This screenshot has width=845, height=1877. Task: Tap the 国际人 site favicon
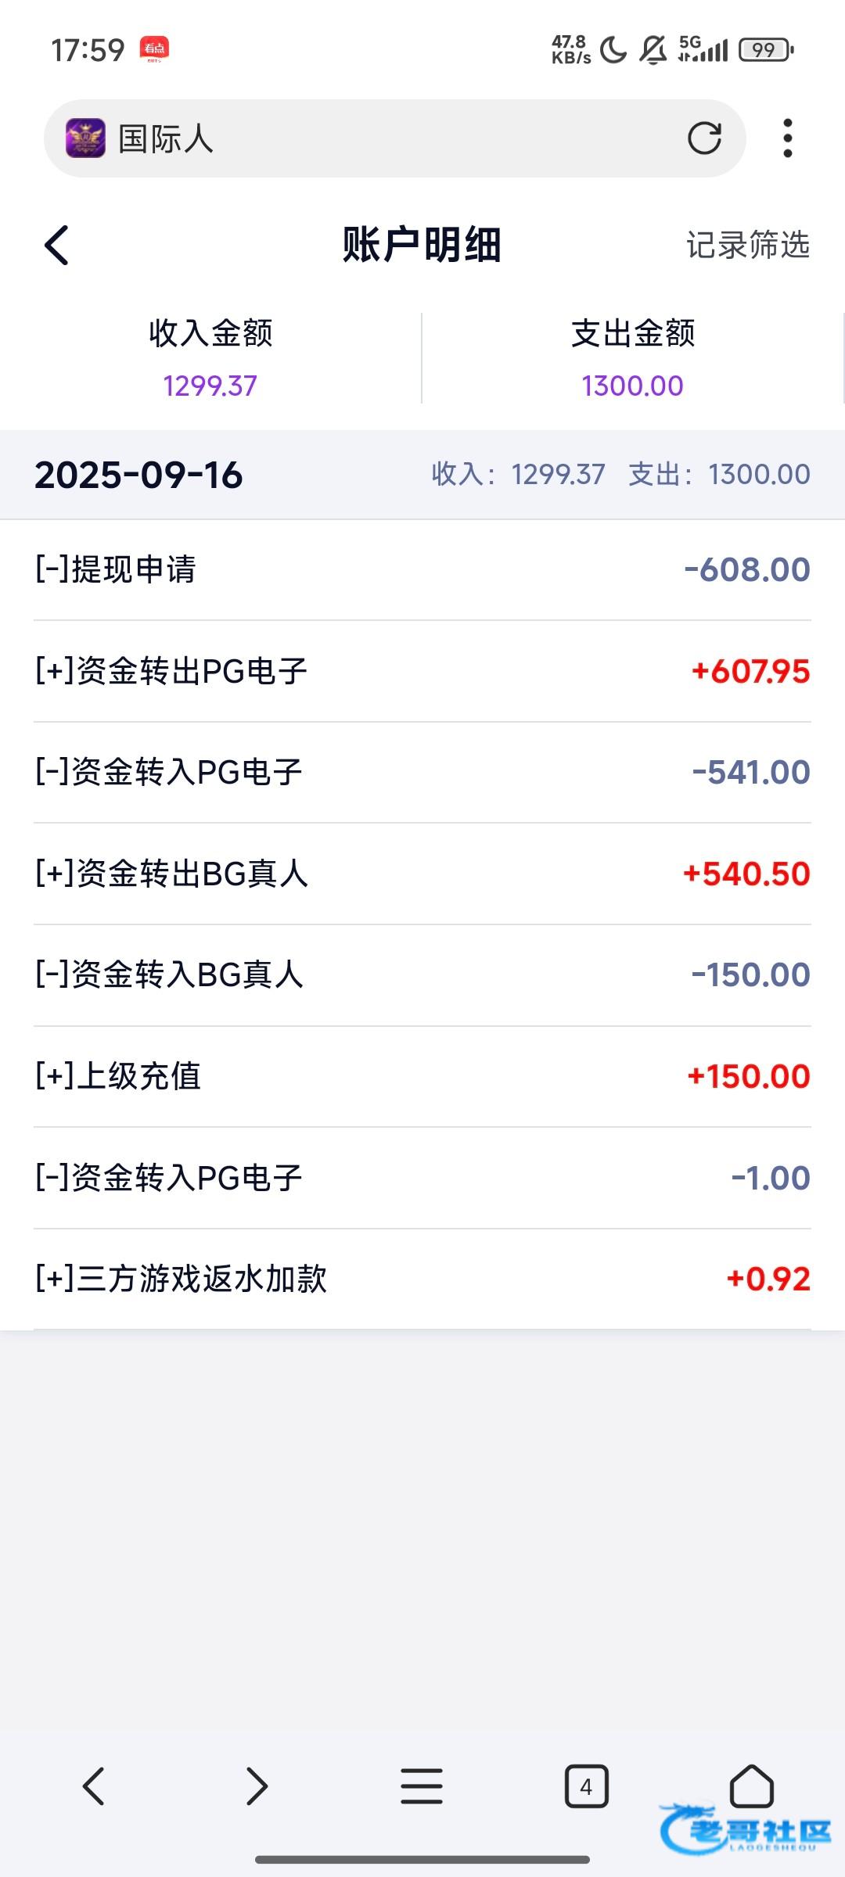click(x=85, y=138)
